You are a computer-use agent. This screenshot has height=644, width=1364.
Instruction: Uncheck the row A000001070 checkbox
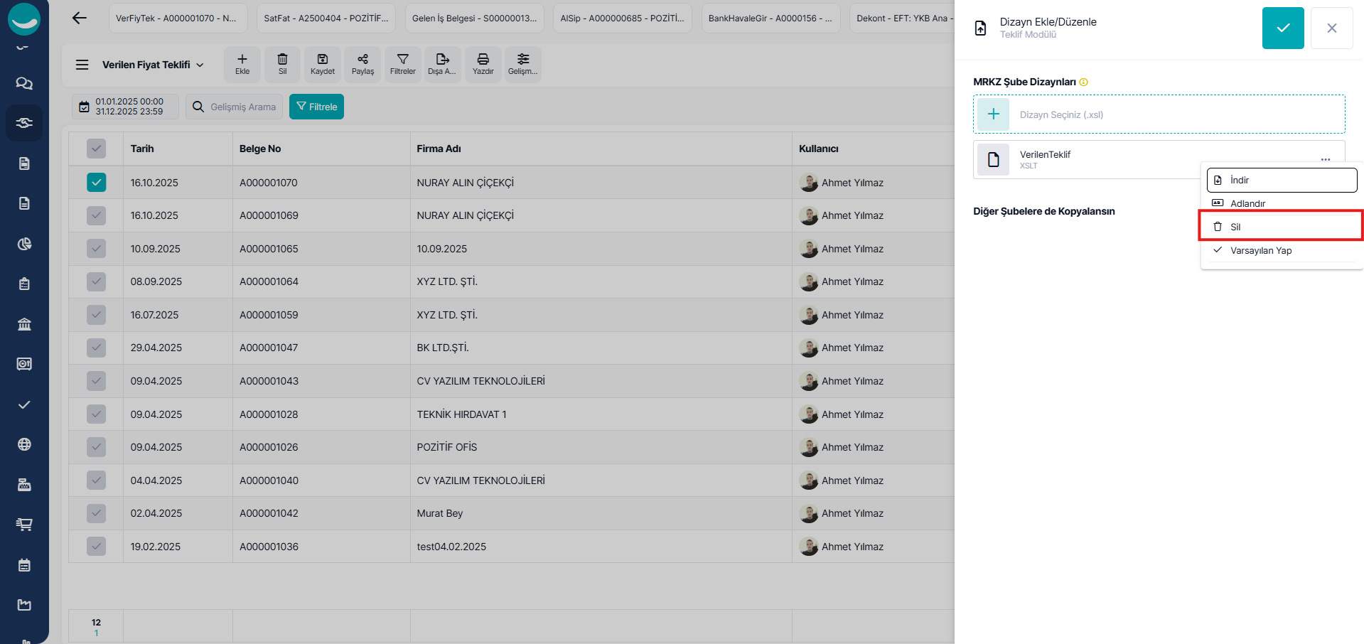(x=96, y=183)
